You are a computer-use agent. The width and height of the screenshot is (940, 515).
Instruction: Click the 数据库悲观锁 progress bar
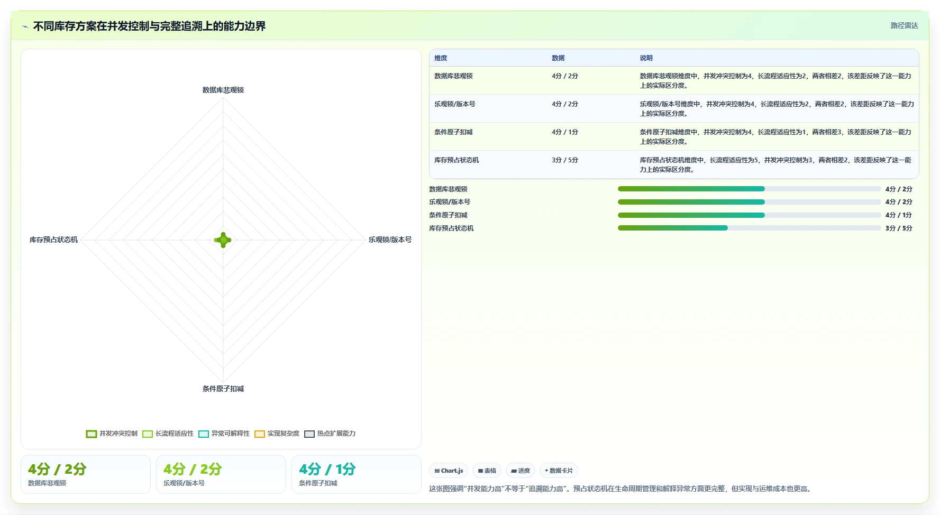(749, 189)
